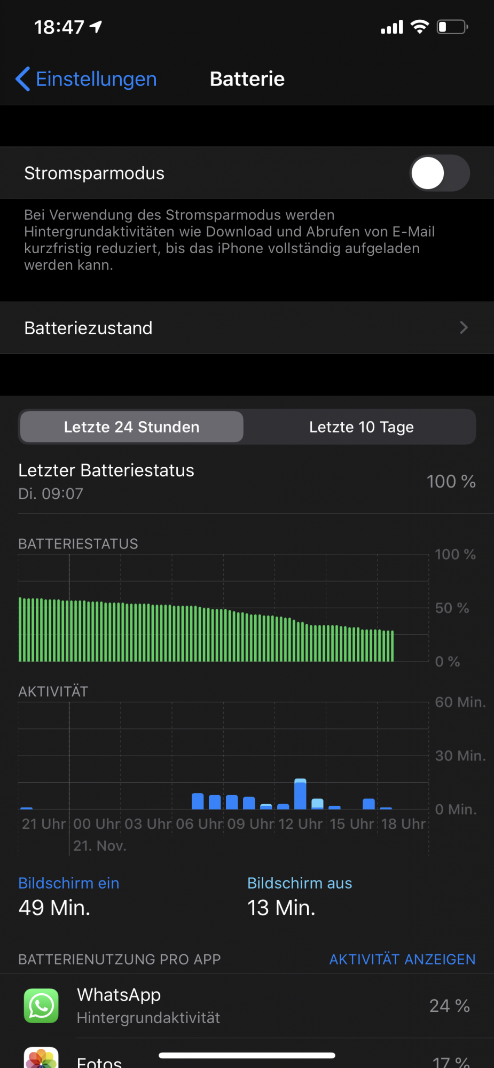Tap the Bildschirm ein label

coord(69,883)
